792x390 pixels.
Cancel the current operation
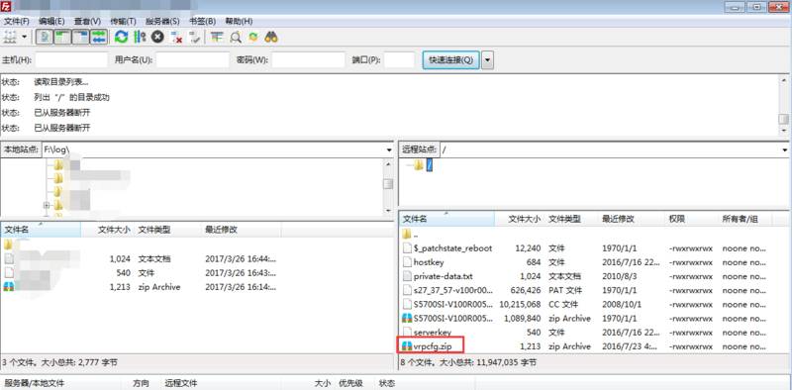pyautogui.click(x=158, y=37)
